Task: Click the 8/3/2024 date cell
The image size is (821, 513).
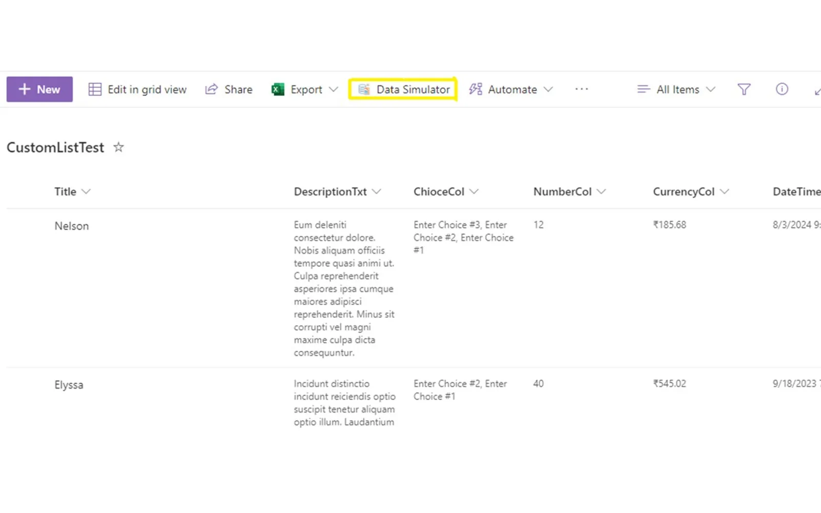Action: click(x=797, y=225)
